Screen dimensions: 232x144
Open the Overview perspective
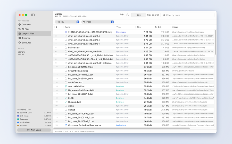(34, 25)
